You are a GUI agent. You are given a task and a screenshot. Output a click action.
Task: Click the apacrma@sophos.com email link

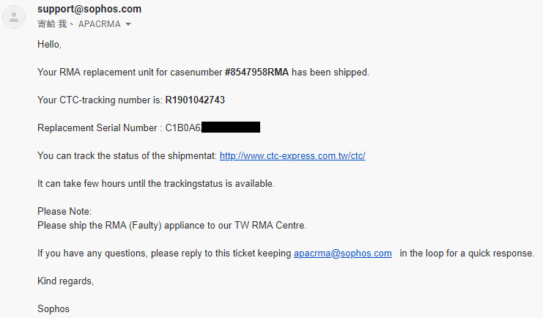coord(342,254)
